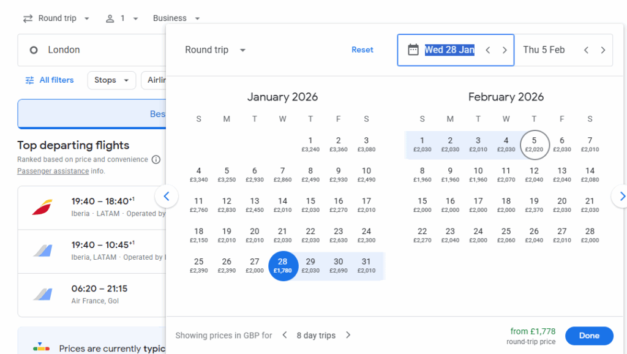The width and height of the screenshot is (627, 354).
Task: Click Reset to clear dates
Action: click(362, 50)
